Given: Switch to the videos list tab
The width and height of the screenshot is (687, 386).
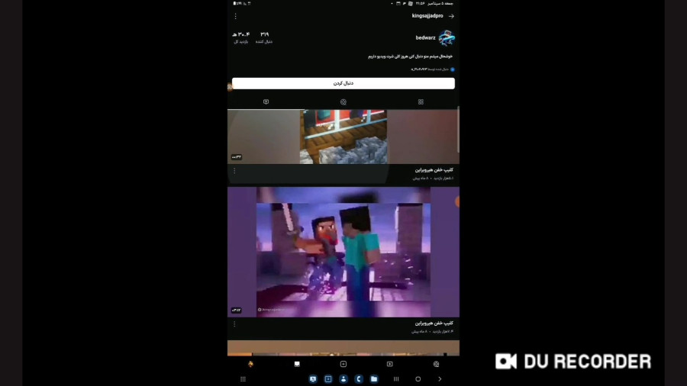Looking at the screenshot, I should point(266,102).
